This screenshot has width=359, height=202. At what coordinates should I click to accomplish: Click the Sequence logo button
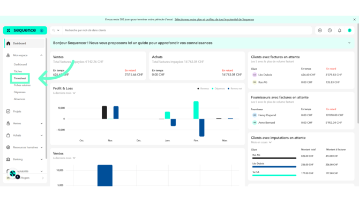pyautogui.click(x=25, y=30)
